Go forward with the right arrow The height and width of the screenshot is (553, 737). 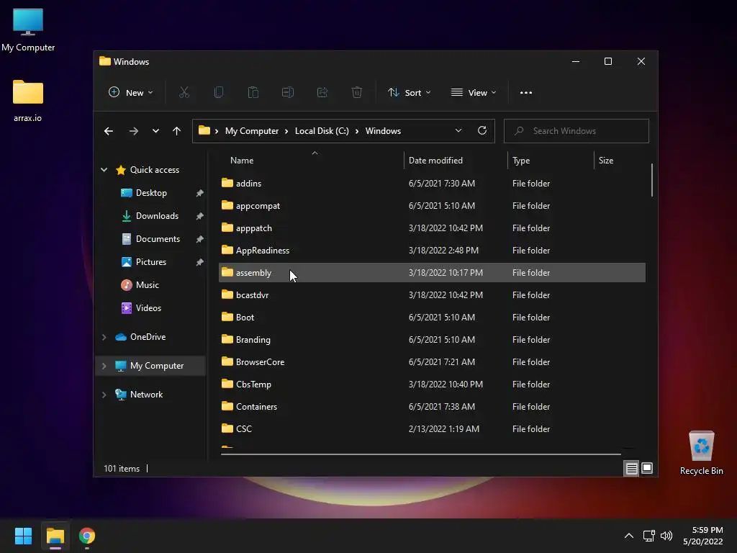point(134,131)
